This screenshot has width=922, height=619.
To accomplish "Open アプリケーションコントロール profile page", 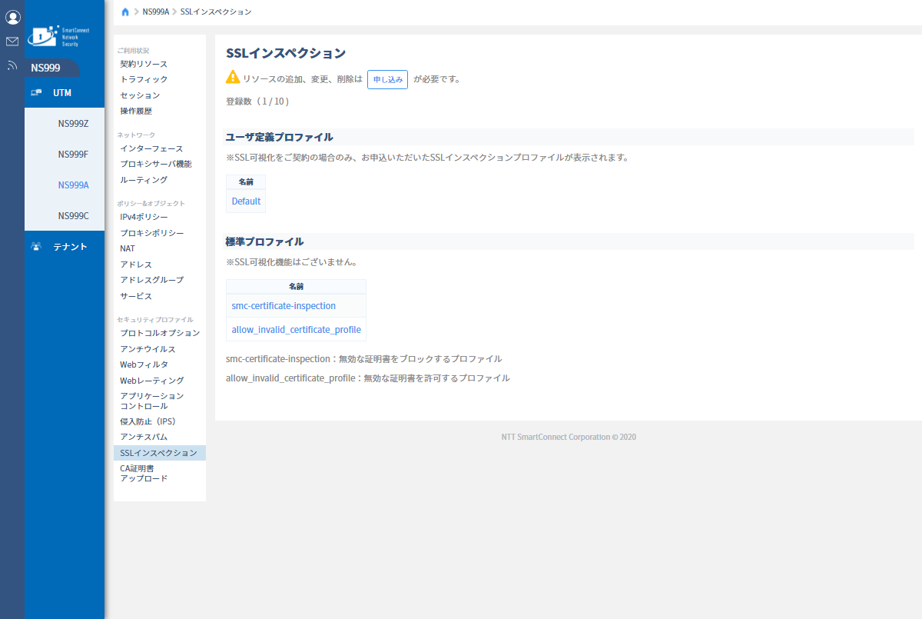I will click(x=152, y=401).
